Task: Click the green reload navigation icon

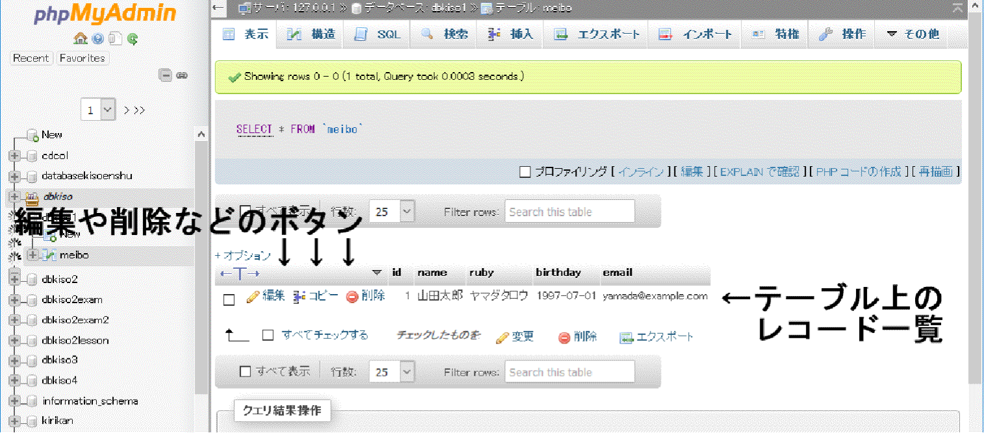Action: pos(133,38)
